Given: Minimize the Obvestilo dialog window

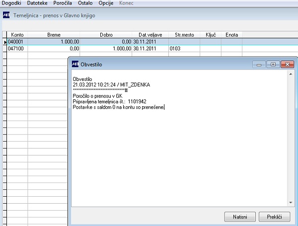Looking at the screenshot, I should pyautogui.click(x=259, y=65).
